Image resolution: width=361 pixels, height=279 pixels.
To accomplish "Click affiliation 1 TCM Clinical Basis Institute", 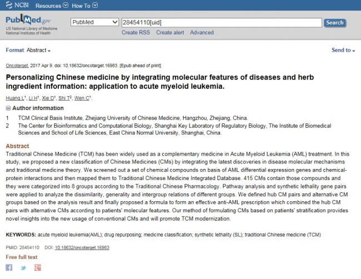I will [133, 118].
